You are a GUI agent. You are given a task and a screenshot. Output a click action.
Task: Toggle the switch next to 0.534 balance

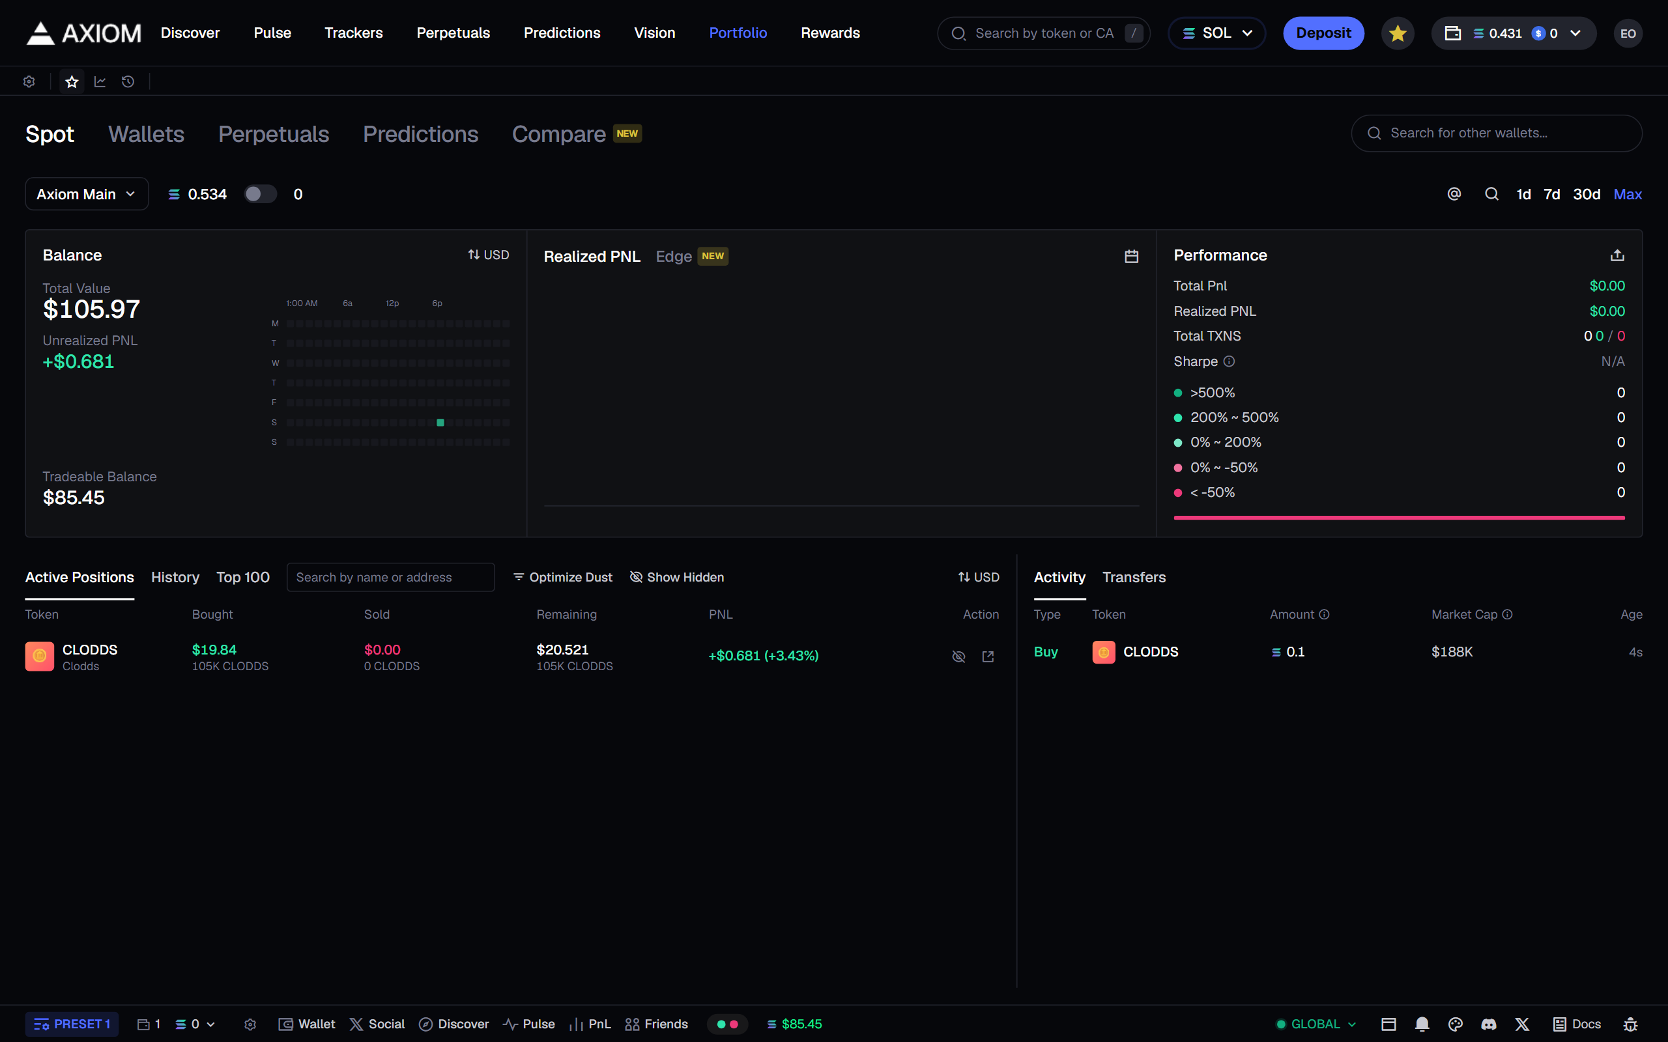(x=261, y=194)
